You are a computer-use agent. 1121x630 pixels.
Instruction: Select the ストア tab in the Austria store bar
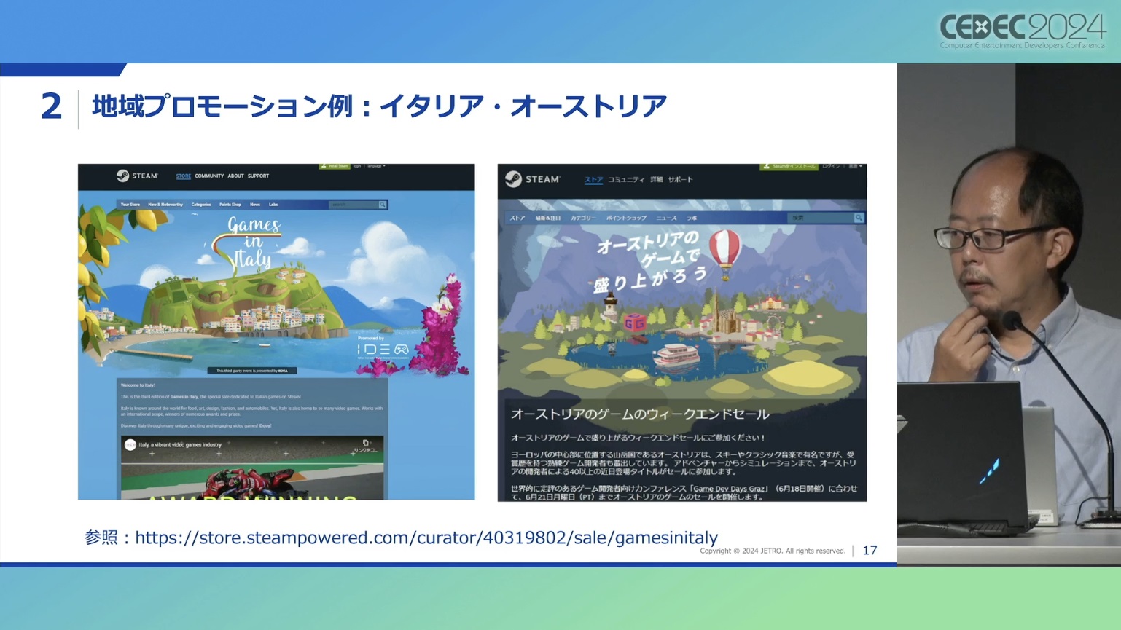(517, 218)
